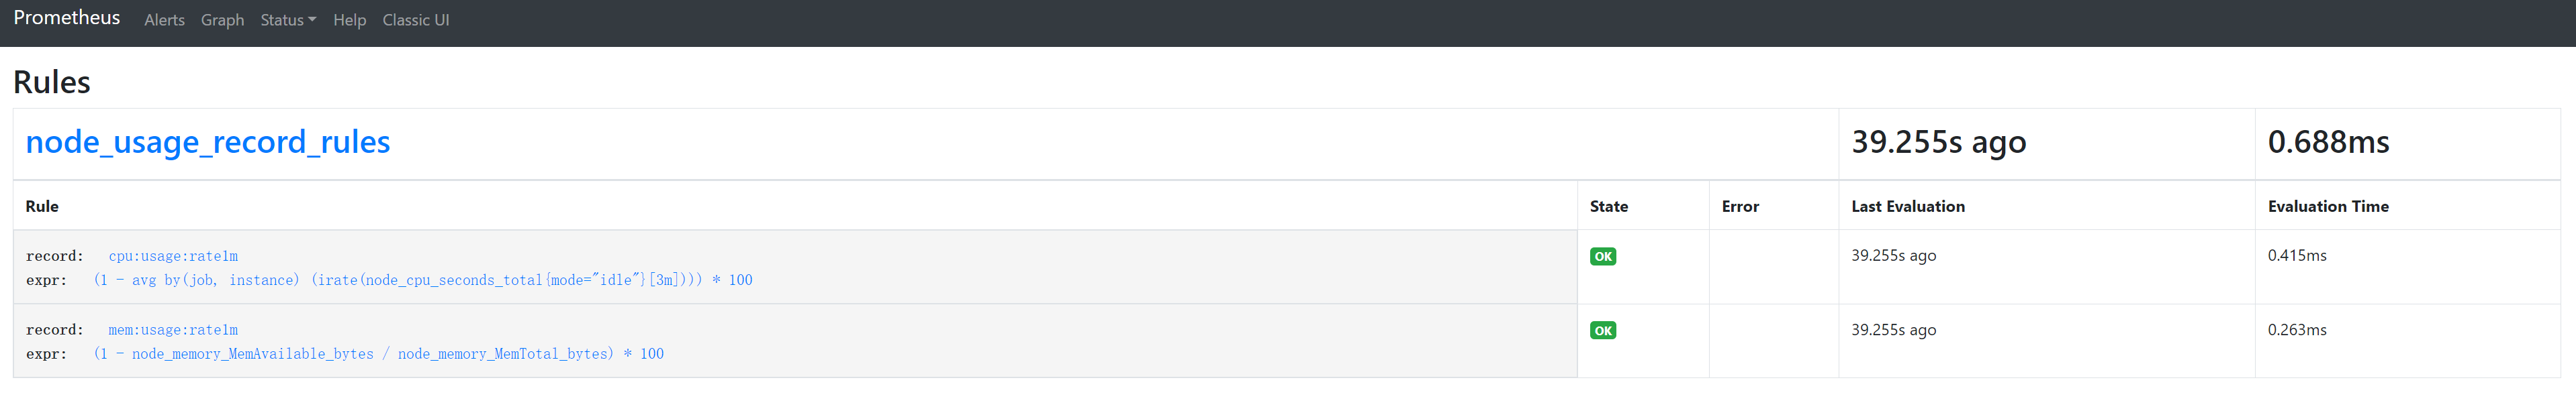This screenshot has width=2576, height=415.
Task: Click the Rule column header
Action: pos(42,206)
